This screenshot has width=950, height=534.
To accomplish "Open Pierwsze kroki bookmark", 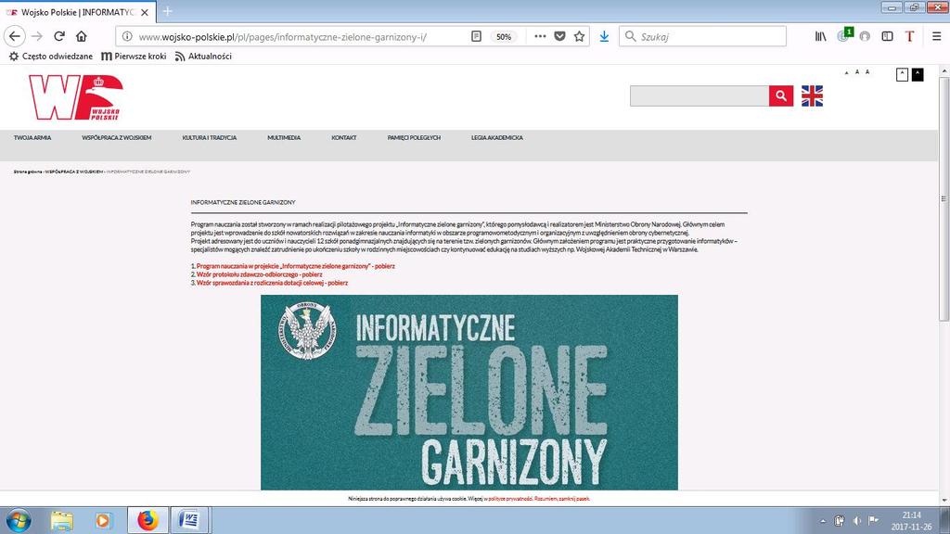I will (134, 56).
